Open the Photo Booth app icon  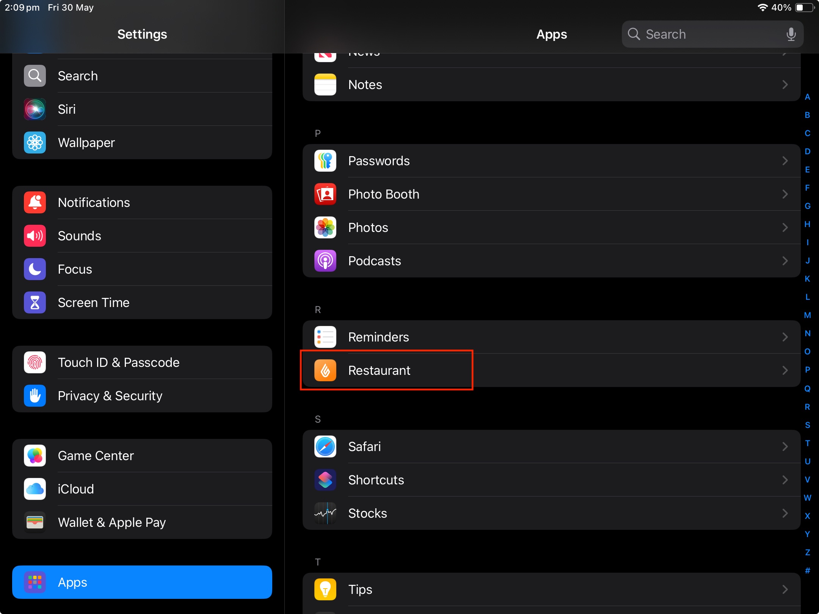(325, 194)
